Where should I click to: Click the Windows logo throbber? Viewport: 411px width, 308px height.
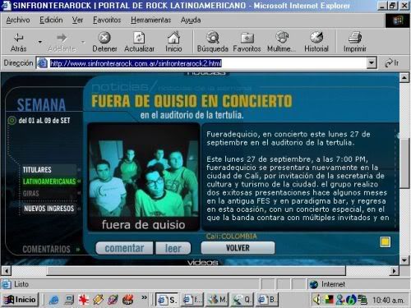[398, 21]
